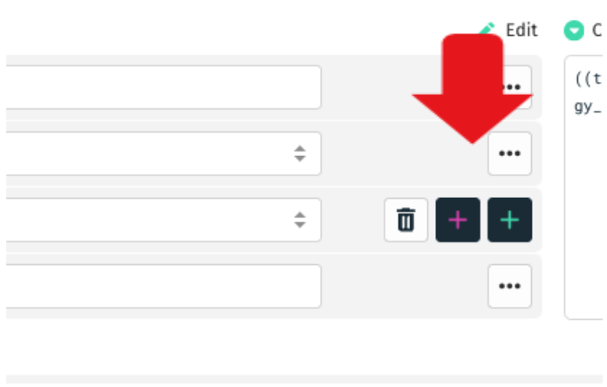
Task: Click the gray horizontal bar at the bottom
Action: (304, 379)
